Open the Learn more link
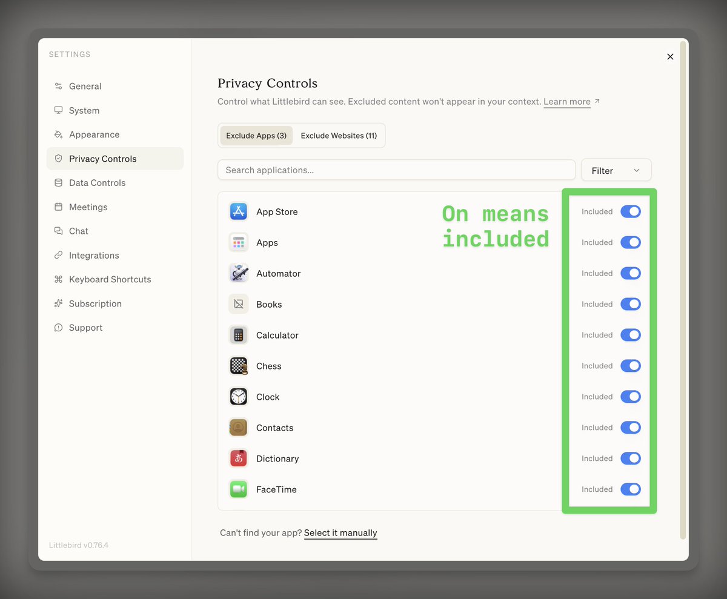This screenshot has width=727, height=599. (567, 102)
